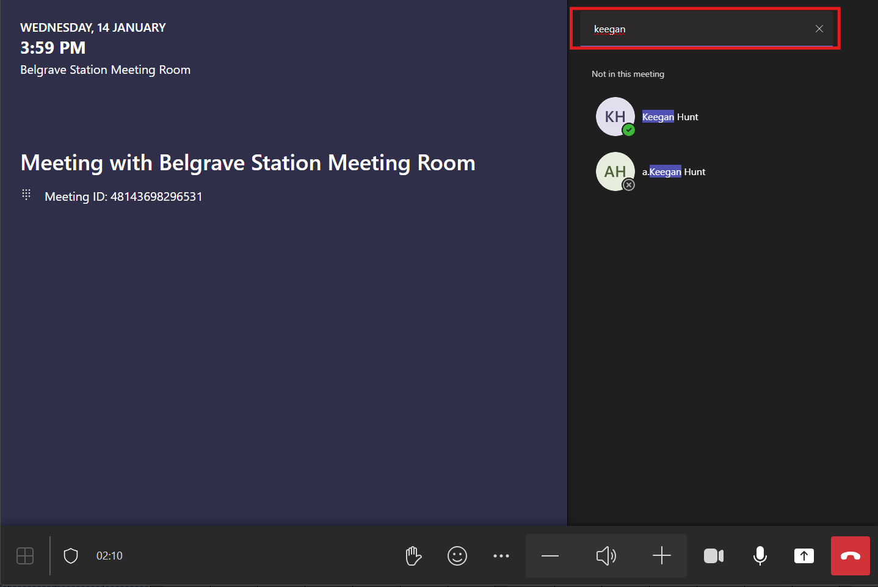
Task: Decrease volume with the minus button
Action: [550, 556]
